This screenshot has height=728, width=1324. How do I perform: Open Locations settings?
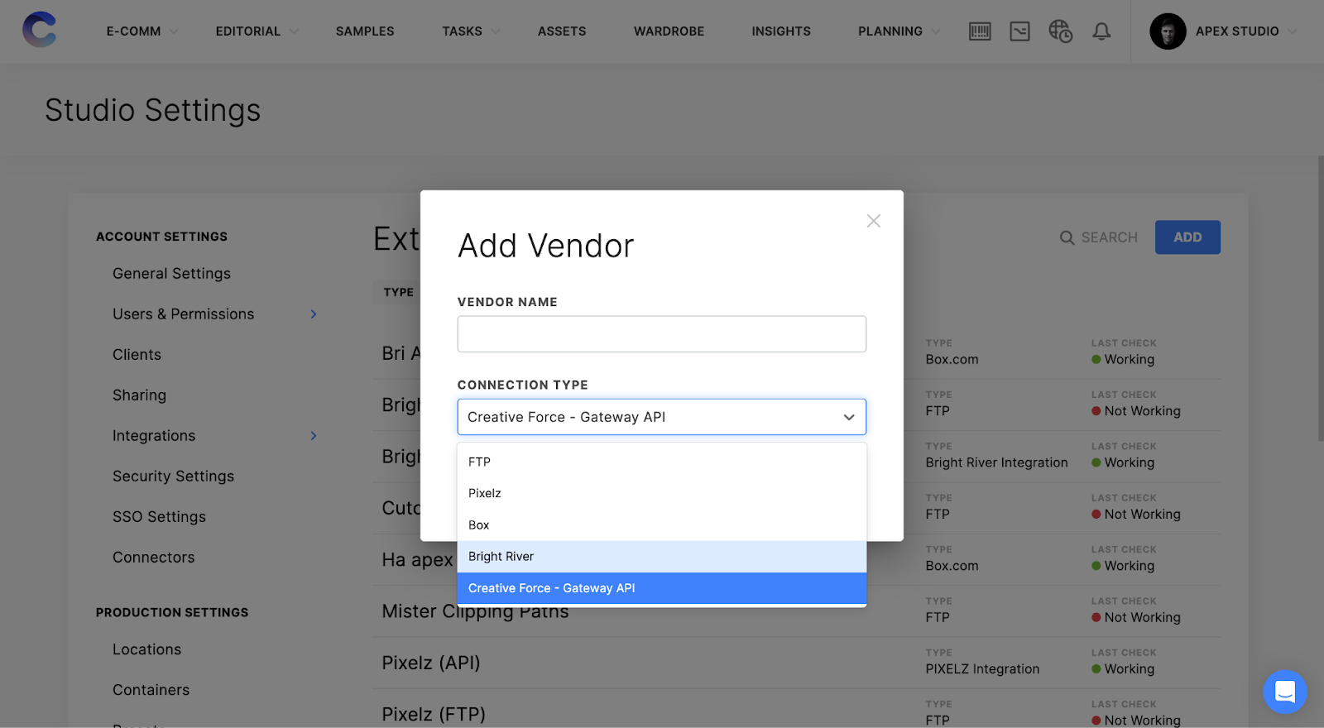tap(146, 649)
